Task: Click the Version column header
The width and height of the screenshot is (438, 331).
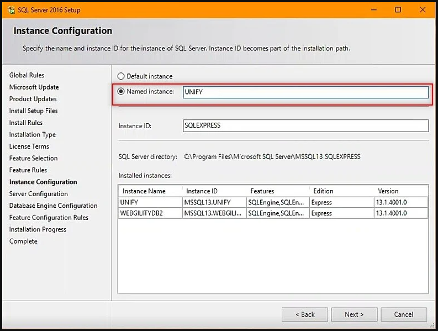Action: pyautogui.click(x=388, y=191)
